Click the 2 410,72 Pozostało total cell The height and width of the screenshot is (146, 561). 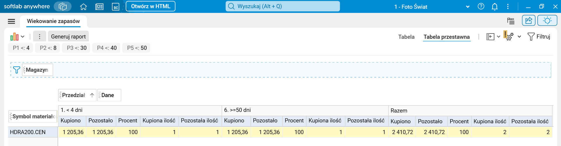[431, 132]
